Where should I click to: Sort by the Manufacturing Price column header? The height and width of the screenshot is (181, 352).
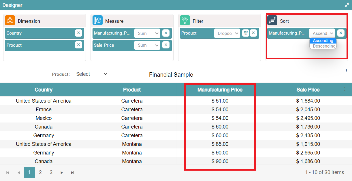tap(220, 90)
